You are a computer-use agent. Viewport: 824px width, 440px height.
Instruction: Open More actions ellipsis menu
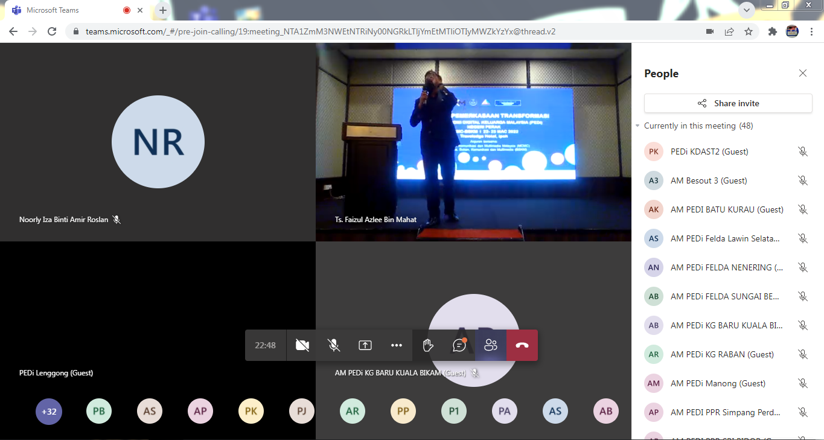click(396, 345)
